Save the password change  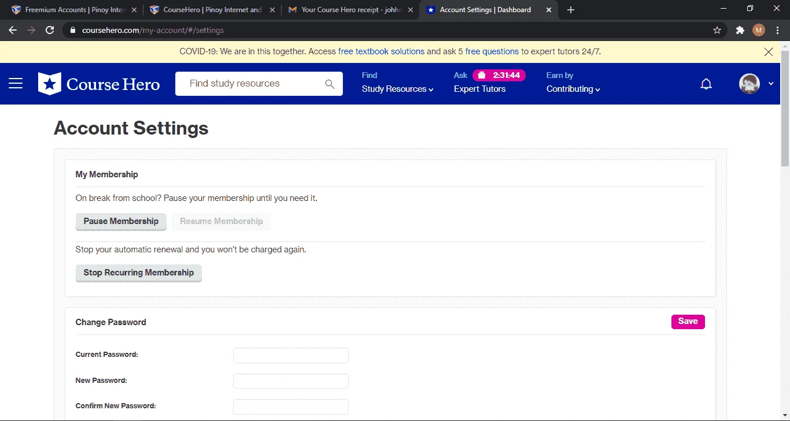coord(688,322)
